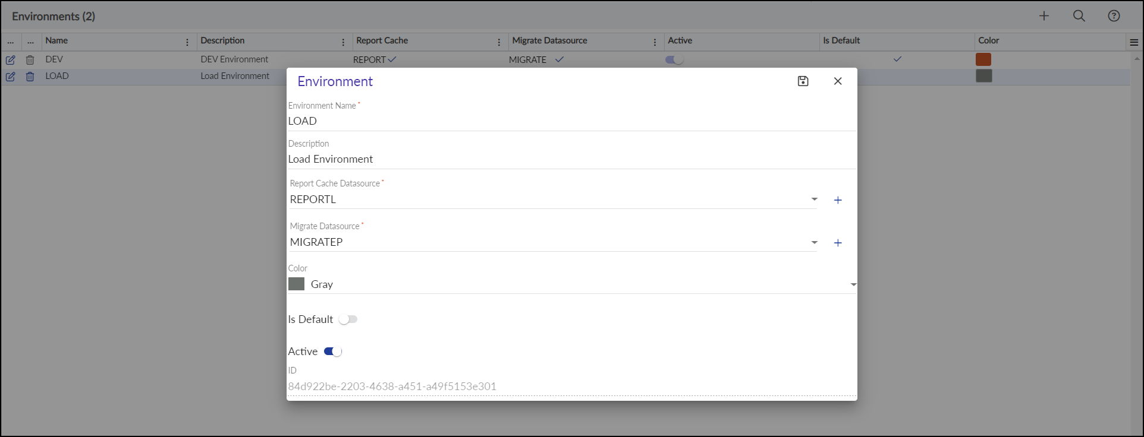Delete the DEV environment row

pyautogui.click(x=30, y=60)
